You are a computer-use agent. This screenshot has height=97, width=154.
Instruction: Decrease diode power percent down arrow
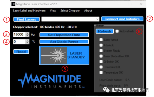coord(27,43)
